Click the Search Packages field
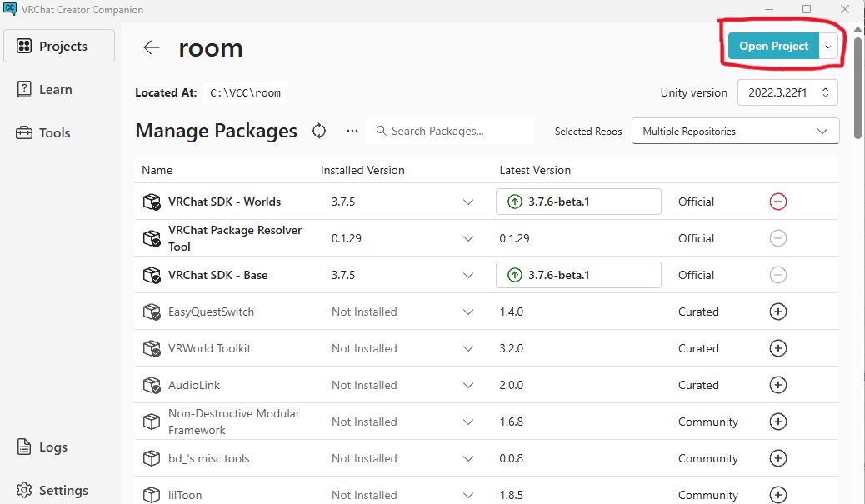Viewport: 865px width, 504px height. 450,132
